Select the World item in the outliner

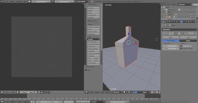(170, 12)
